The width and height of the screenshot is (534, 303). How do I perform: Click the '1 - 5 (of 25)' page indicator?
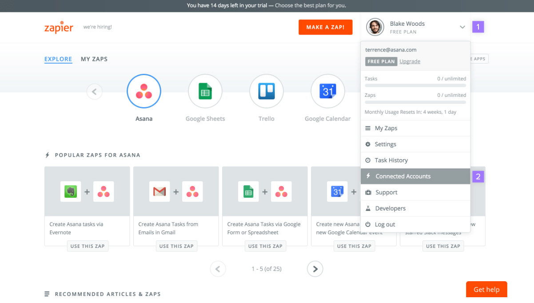coord(267,269)
